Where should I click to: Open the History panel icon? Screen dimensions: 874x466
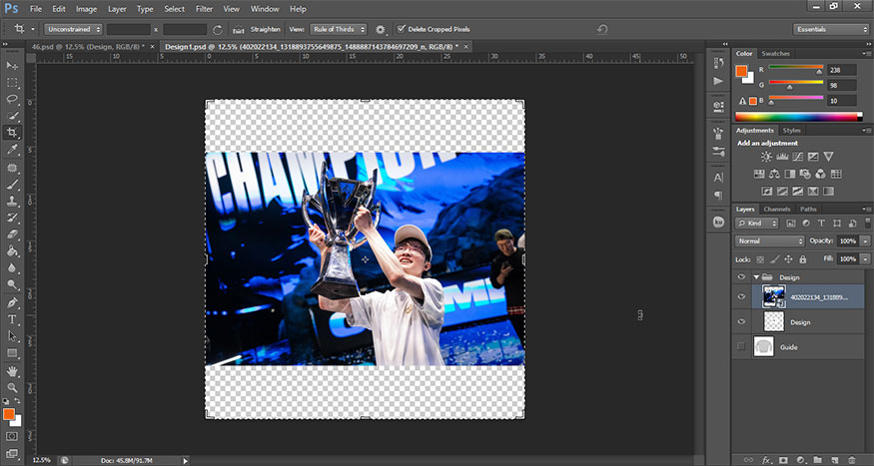[718, 63]
